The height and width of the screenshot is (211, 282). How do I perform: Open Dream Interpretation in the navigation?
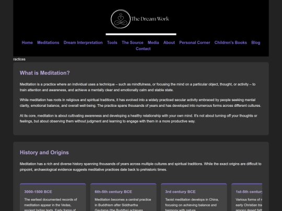83,43
